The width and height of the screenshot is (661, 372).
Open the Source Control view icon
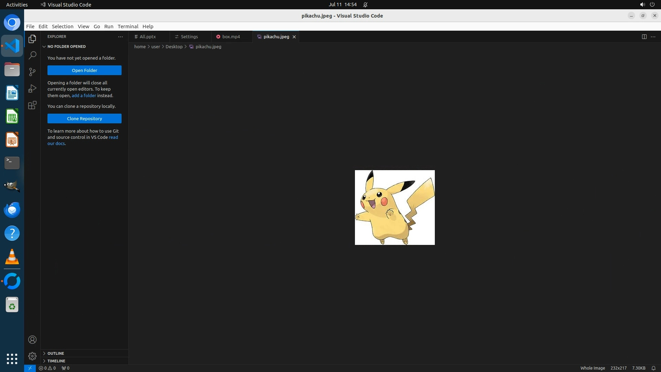pos(32,72)
